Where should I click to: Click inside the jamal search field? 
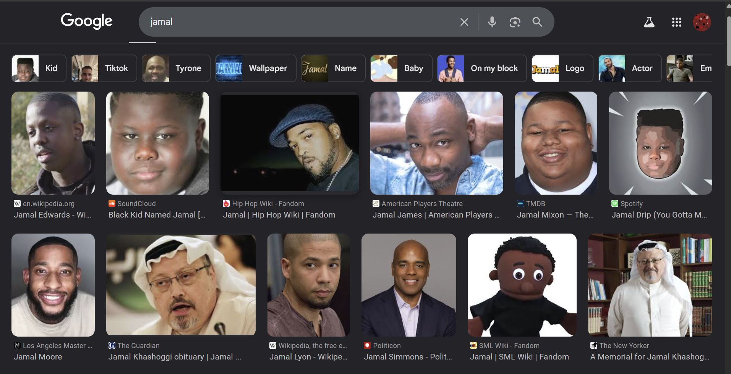[x=298, y=22]
